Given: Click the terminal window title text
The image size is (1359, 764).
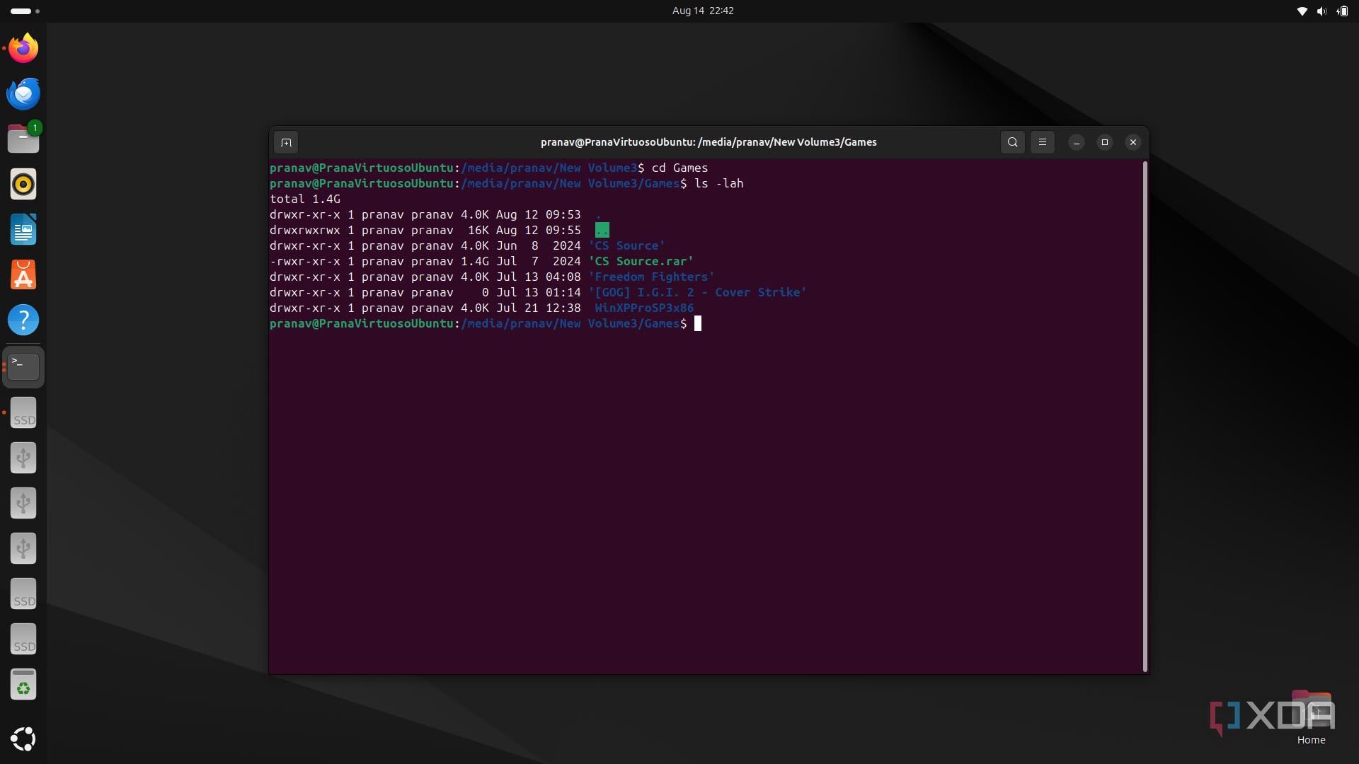Looking at the screenshot, I should coord(709,142).
